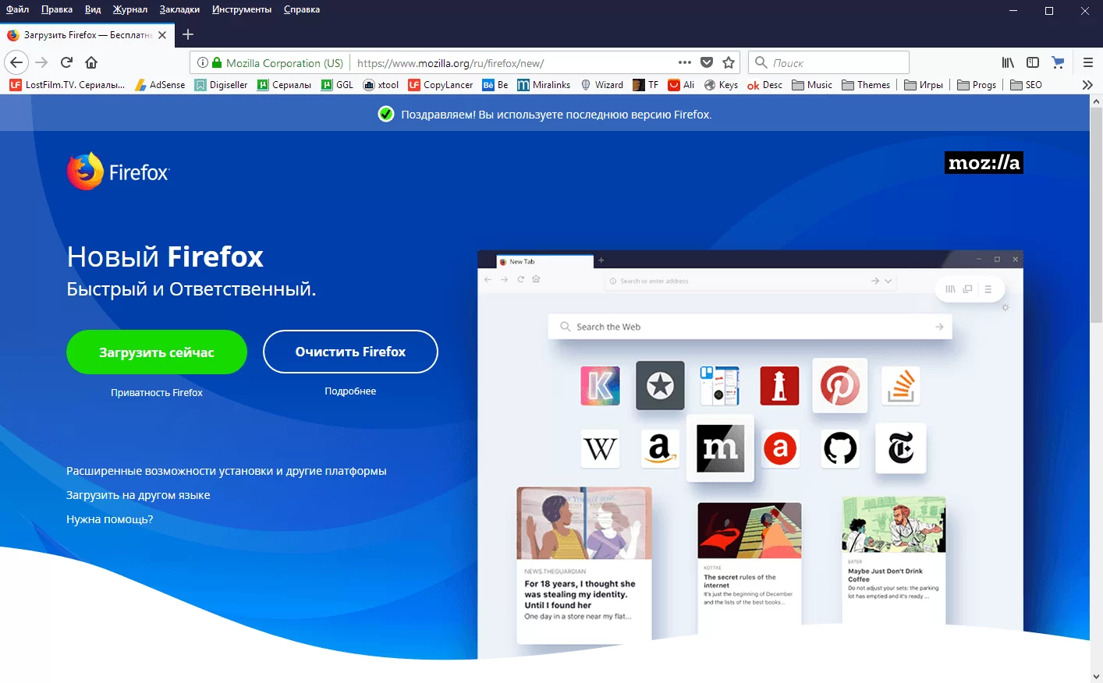Viewport: 1103px width, 683px height.
Task: Open the Be bookmark
Action: (x=495, y=85)
